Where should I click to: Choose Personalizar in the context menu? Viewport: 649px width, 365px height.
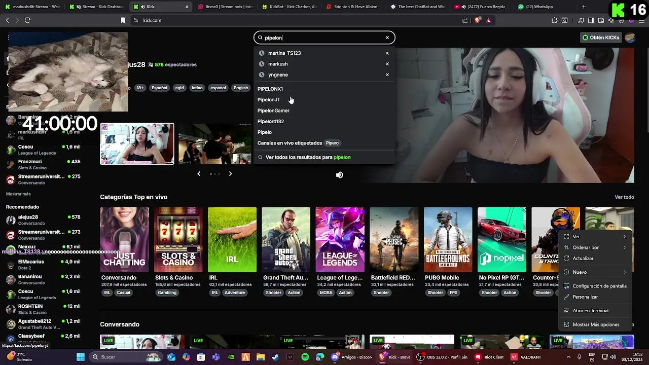tap(595, 297)
